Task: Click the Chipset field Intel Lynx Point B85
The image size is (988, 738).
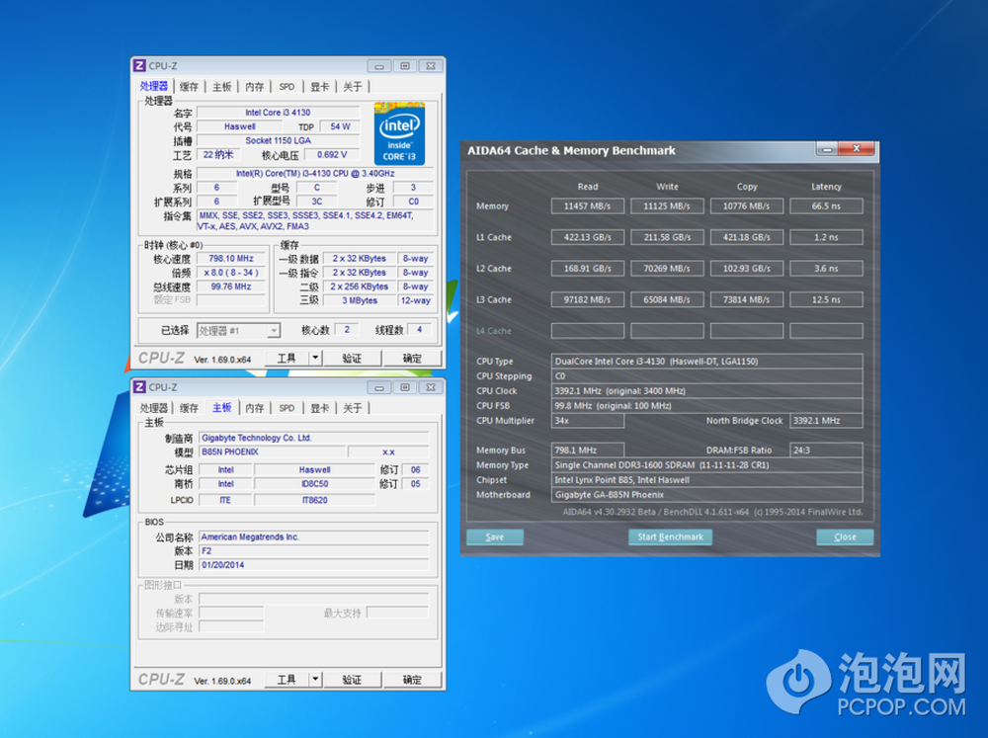Action: click(x=707, y=479)
